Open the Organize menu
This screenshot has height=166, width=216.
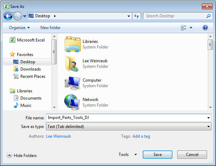(x=19, y=28)
